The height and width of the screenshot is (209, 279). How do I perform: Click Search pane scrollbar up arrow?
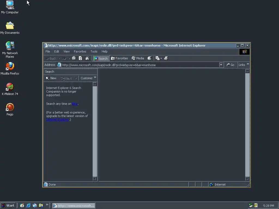[x=95, y=84]
